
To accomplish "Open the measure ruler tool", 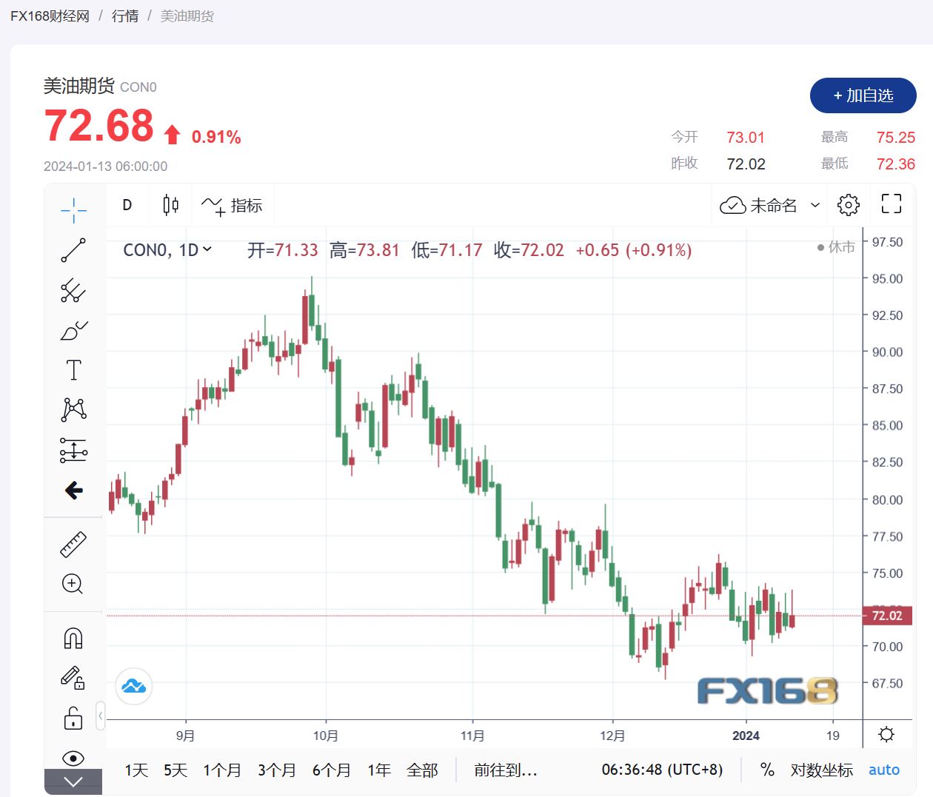I will click(x=73, y=545).
